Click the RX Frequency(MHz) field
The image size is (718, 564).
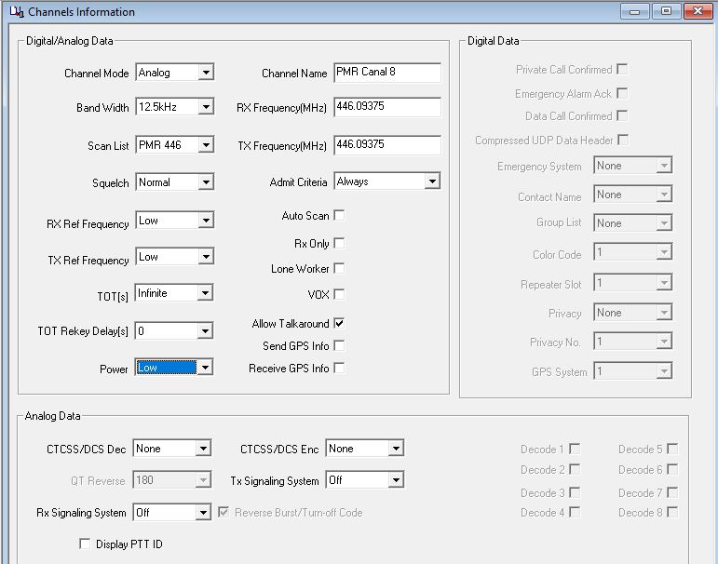[x=387, y=107]
